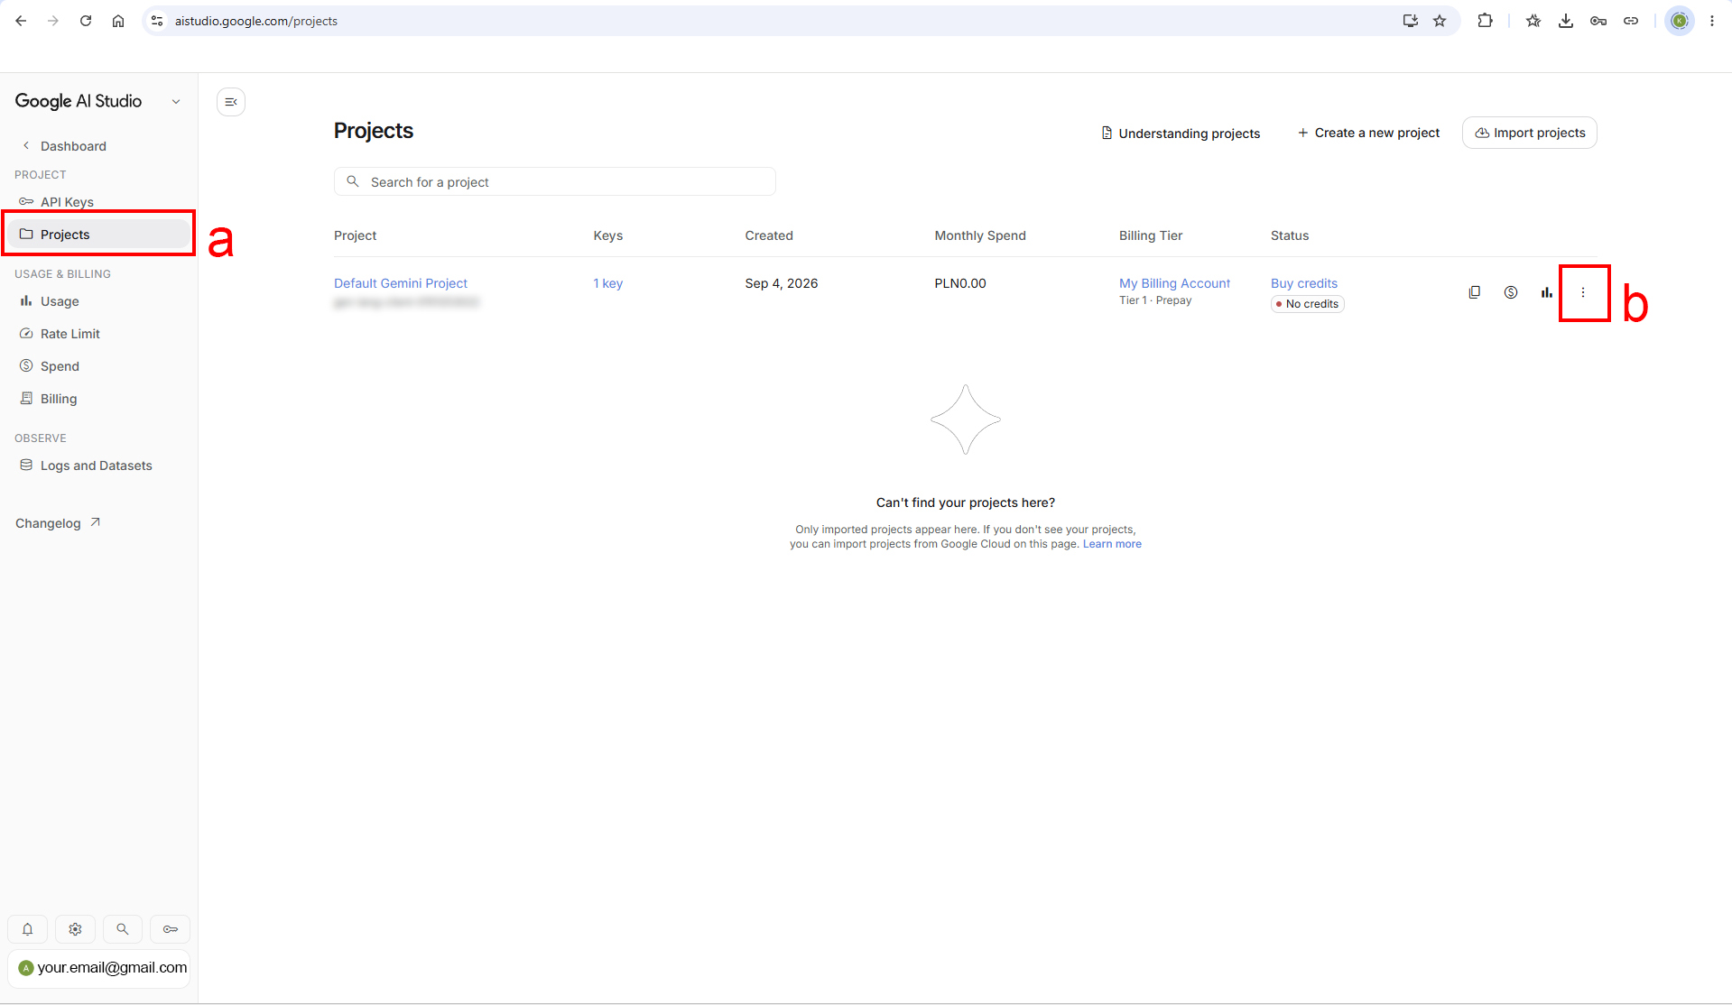Open browser extensions puzzle icon
This screenshot has width=1732, height=1005.
click(x=1485, y=21)
